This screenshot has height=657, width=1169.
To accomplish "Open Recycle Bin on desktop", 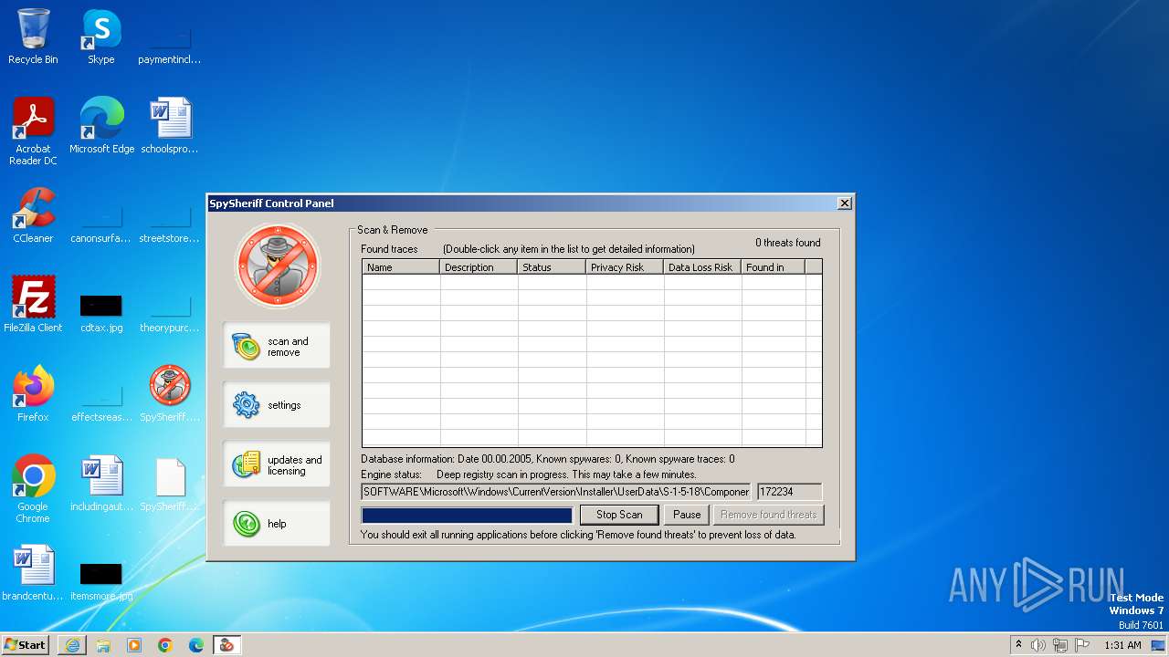I will click(33, 36).
